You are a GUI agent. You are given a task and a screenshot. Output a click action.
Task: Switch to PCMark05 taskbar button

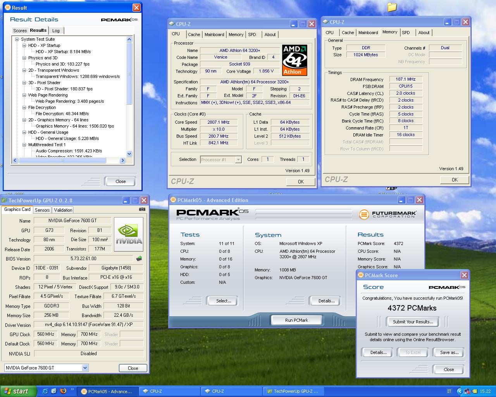click(107, 391)
